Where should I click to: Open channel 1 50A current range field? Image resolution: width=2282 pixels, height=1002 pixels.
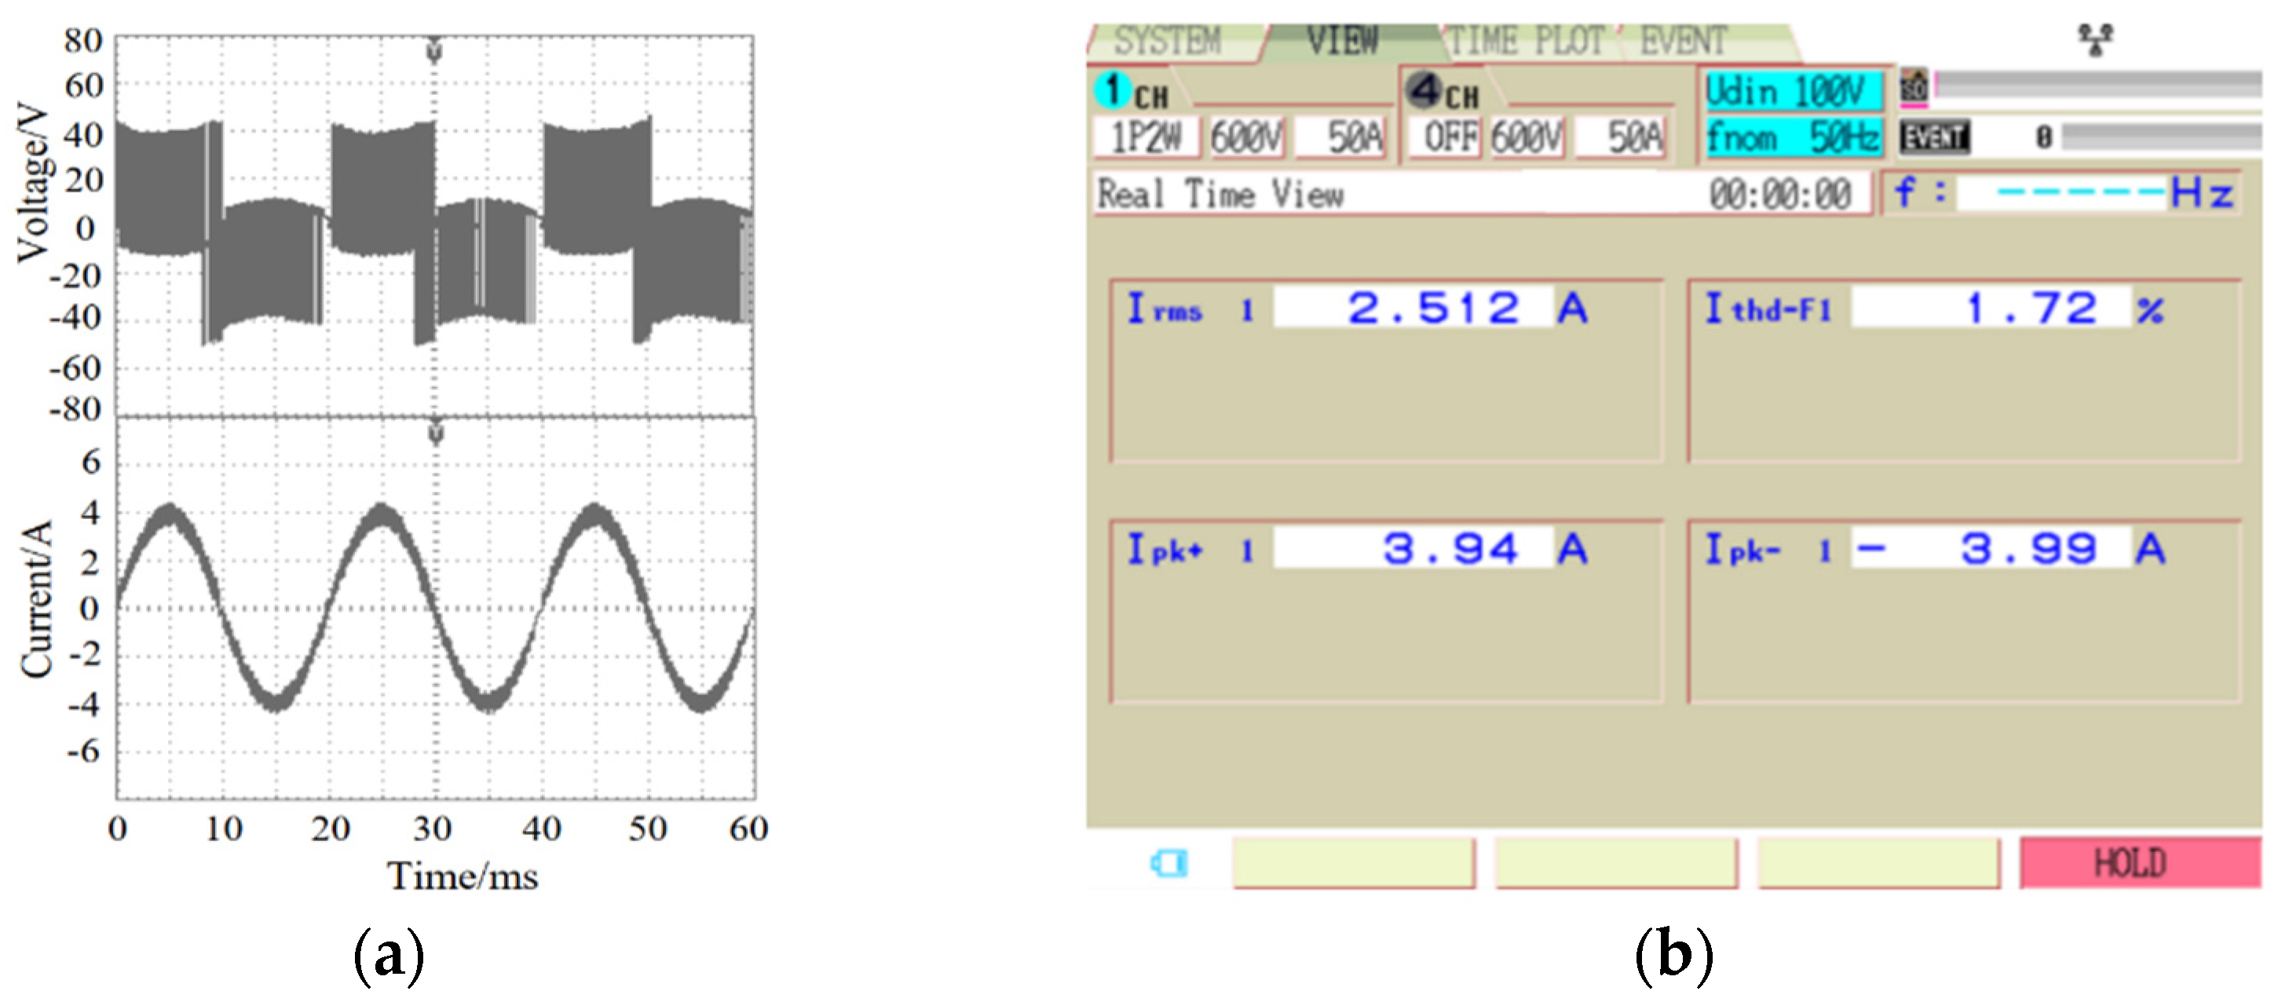pyautogui.click(x=1341, y=138)
